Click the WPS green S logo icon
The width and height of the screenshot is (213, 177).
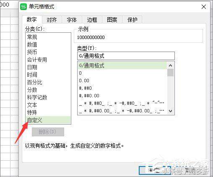tap(23, 7)
